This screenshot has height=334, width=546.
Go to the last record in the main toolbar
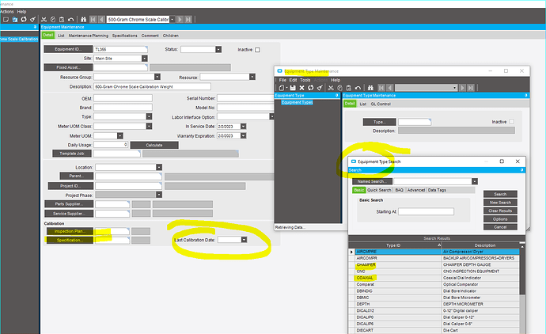pos(188,20)
